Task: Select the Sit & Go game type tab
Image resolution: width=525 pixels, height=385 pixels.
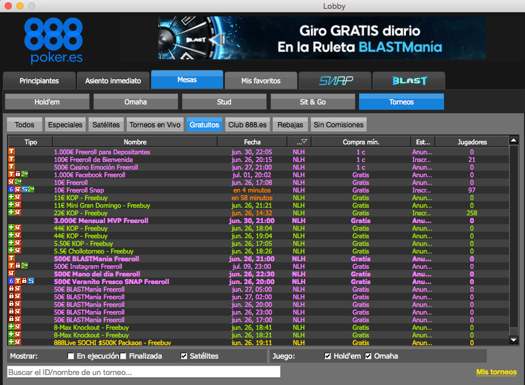Action: 313,102
